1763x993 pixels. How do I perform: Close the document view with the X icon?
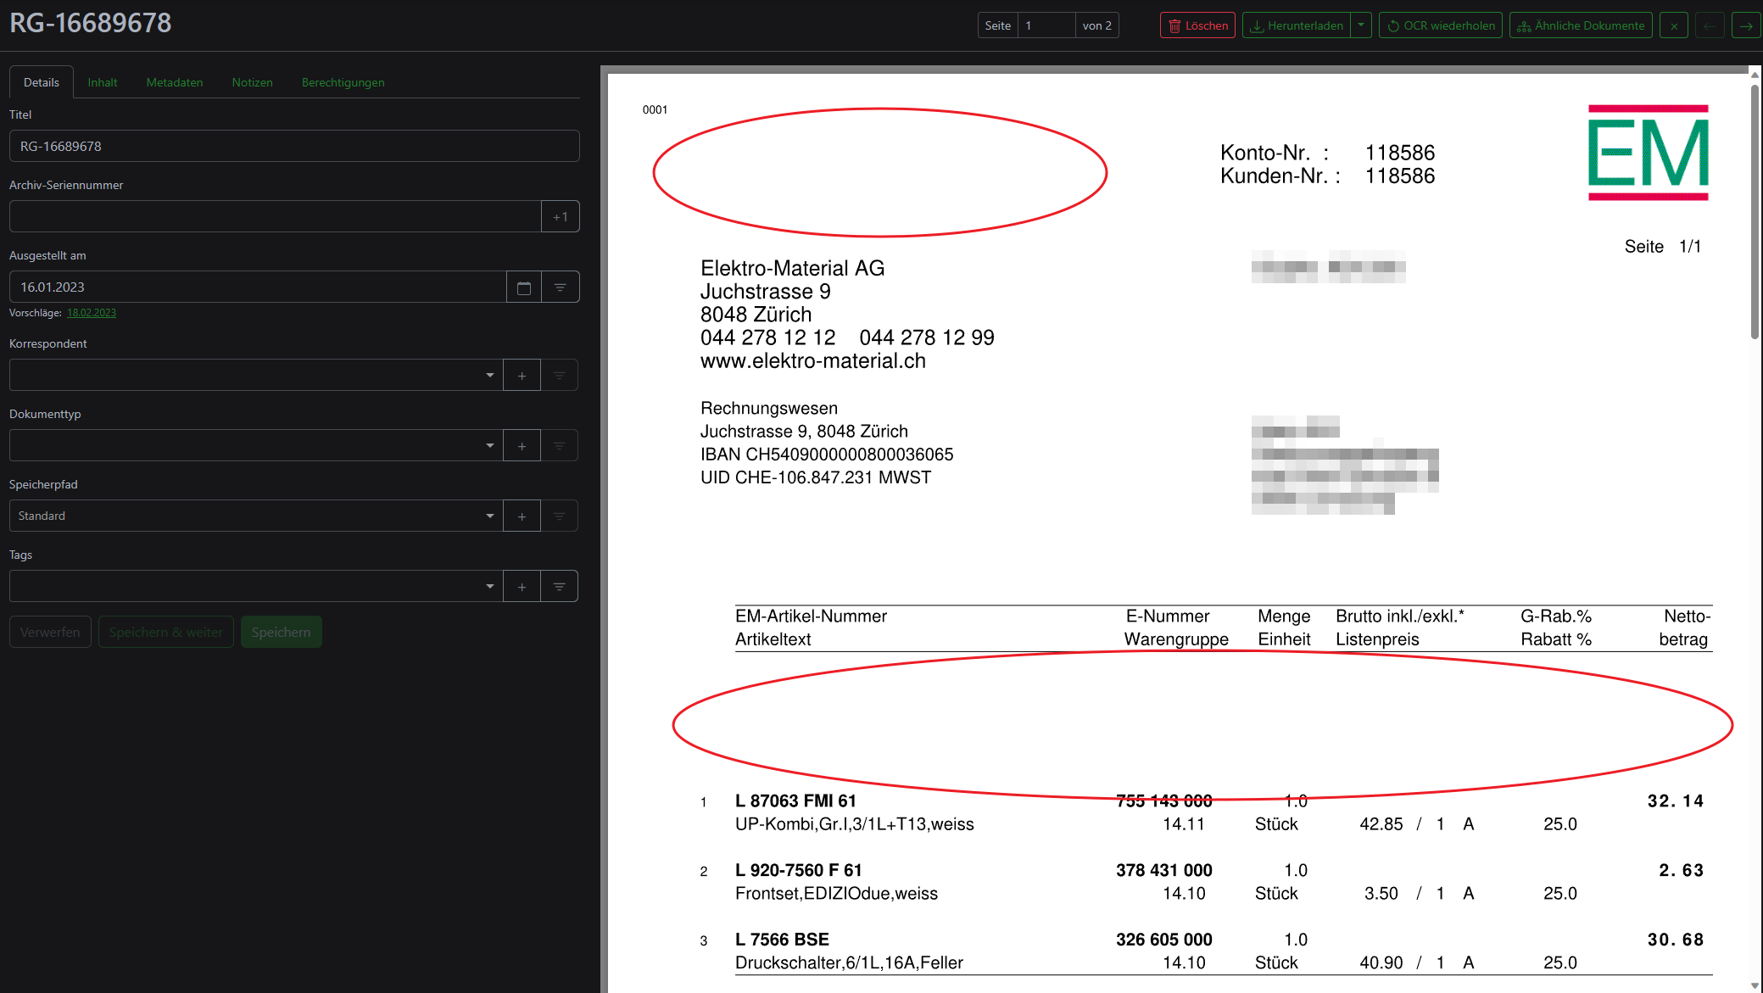(x=1673, y=25)
